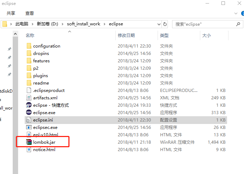Expand the ribbon with the chevron
Screen dimensions: 244x174
tap(236, 13)
